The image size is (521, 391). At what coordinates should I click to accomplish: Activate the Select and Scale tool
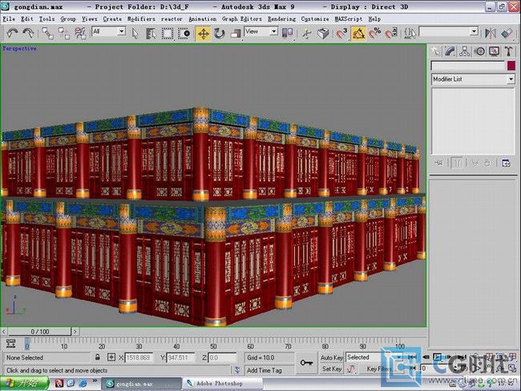[x=236, y=33]
